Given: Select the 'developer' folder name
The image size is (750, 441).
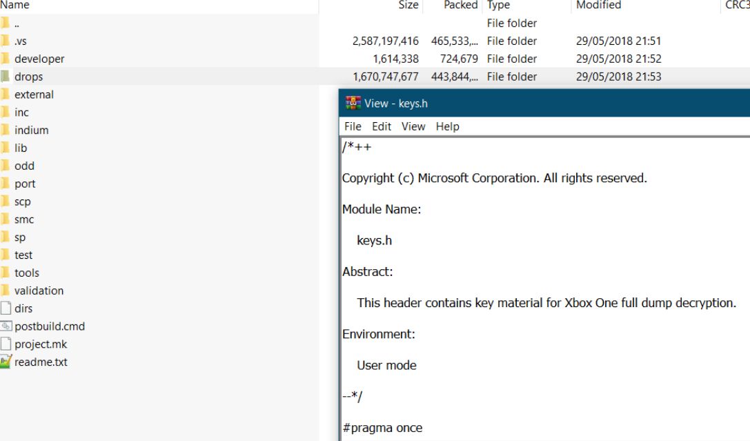Looking at the screenshot, I should (x=39, y=59).
